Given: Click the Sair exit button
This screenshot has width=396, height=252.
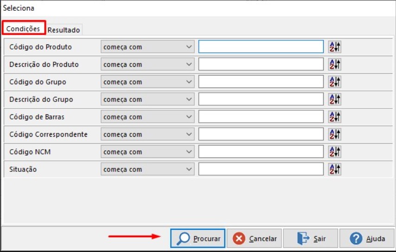Looking at the screenshot, I should click(311, 238).
